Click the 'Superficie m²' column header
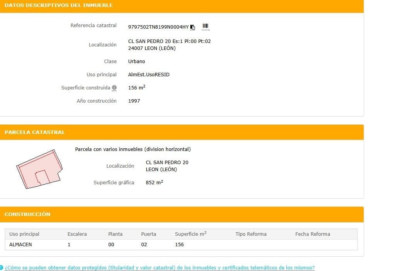The image size is (395, 271). [191, 234]
